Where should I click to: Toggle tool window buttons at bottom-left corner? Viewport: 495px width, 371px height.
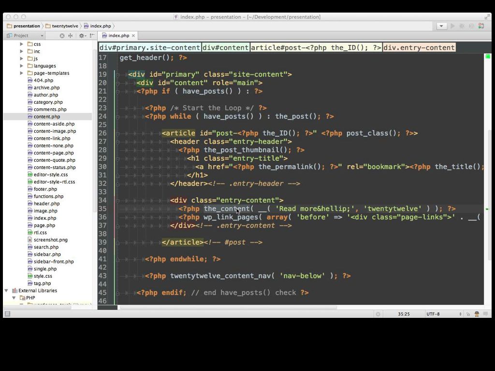7,314
